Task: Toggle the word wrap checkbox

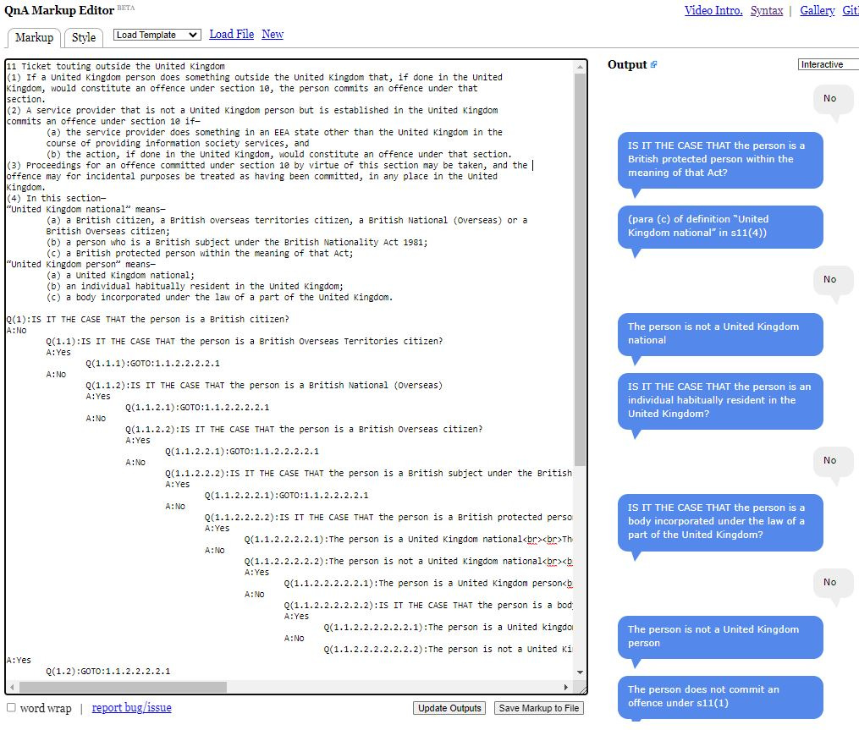Action: click(x=11, y=707)
